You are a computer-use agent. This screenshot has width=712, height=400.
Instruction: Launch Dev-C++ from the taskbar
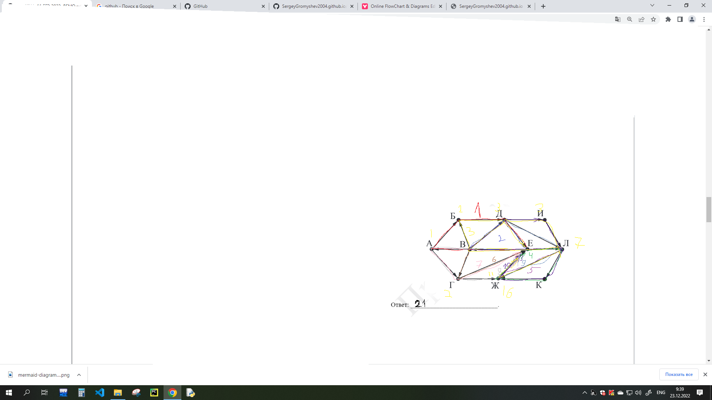pyautogui.click(x=63, y=393)
